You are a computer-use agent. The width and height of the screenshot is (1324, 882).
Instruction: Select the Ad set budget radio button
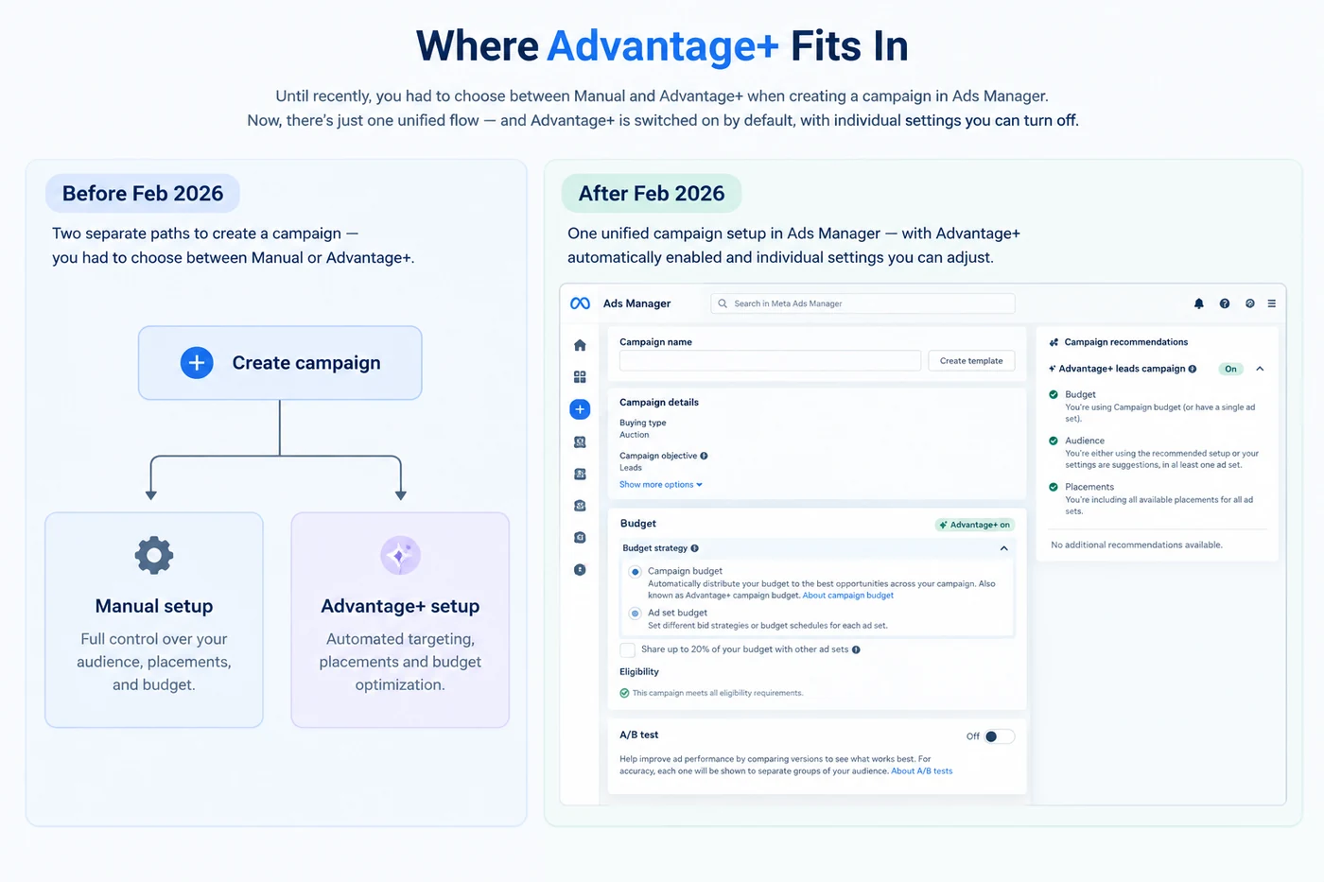point(636,614)
